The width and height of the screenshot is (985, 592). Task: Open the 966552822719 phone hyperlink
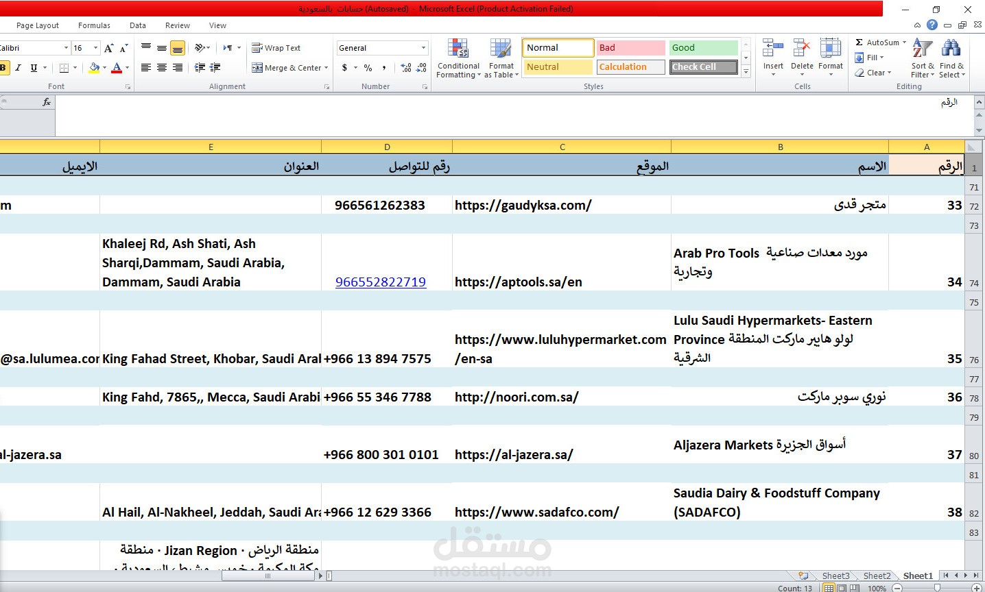click(381, 282)
